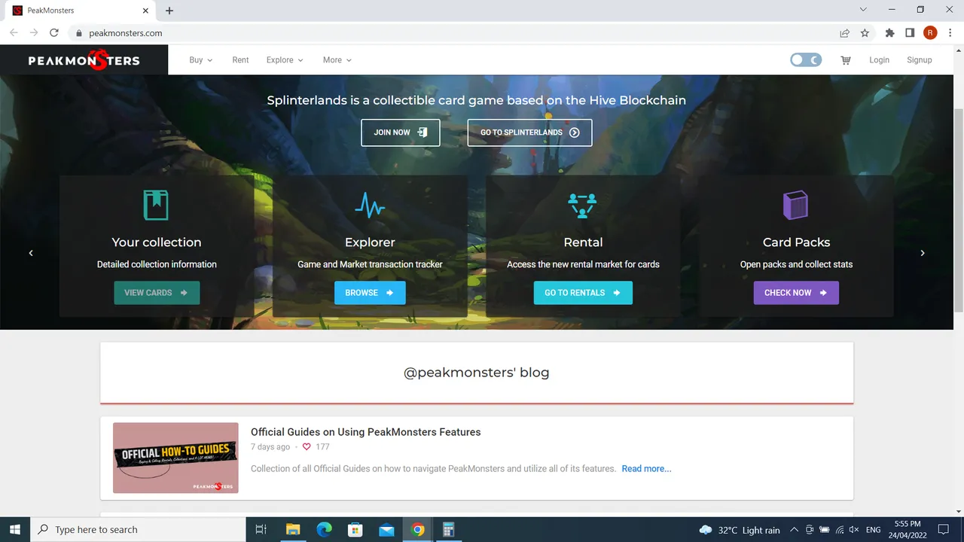This screenshot has width=964, height=542.
Task: Show the next carousel slide
Action: pos(923,253)
